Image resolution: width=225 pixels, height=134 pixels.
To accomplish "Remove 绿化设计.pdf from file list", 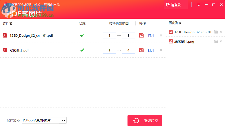I will point(161,50).
